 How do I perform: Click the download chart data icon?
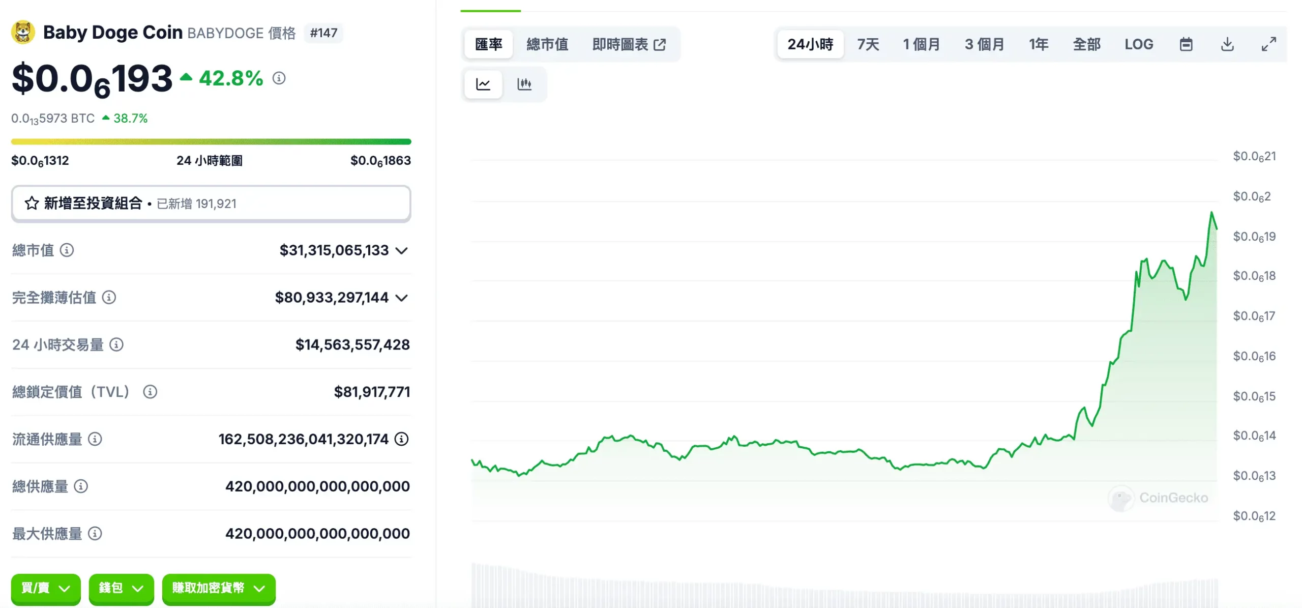click(1227, 44)
